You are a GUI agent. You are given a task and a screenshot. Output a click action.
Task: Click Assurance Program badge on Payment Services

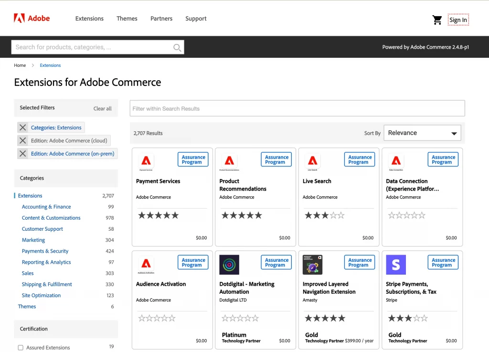(x=193, y=160)
